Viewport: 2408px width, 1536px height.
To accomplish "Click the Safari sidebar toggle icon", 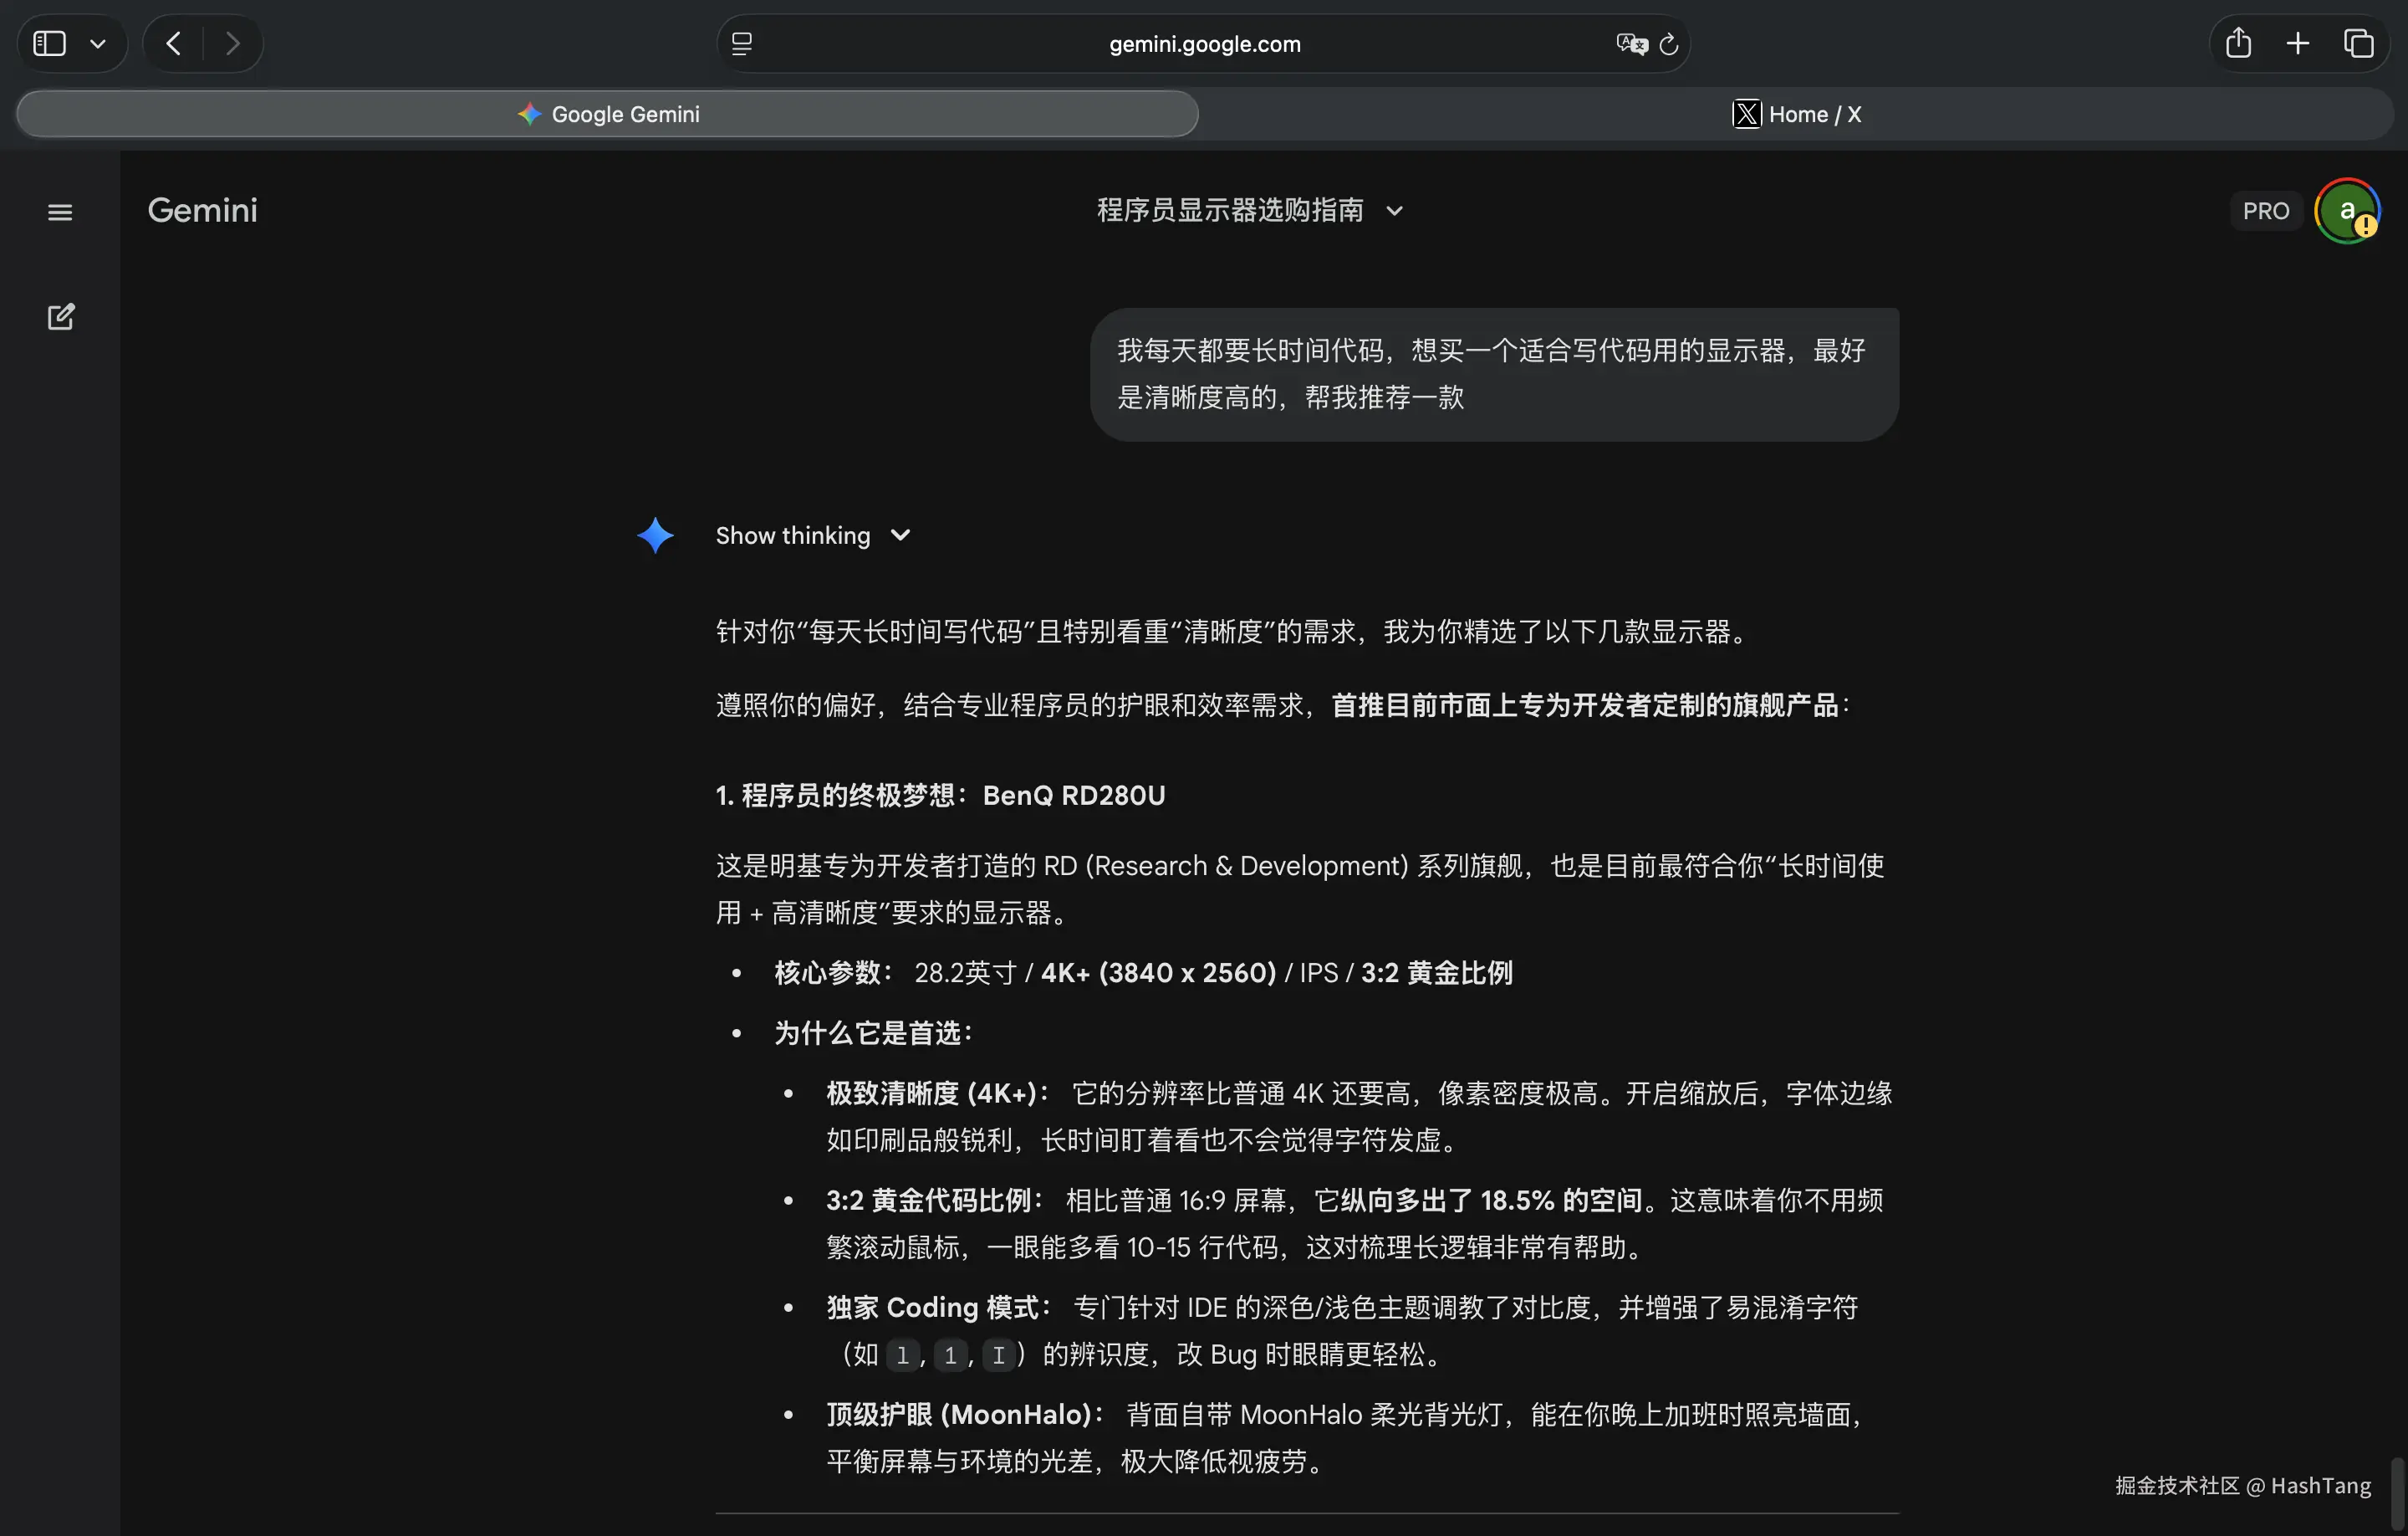I will pos(49,44).
